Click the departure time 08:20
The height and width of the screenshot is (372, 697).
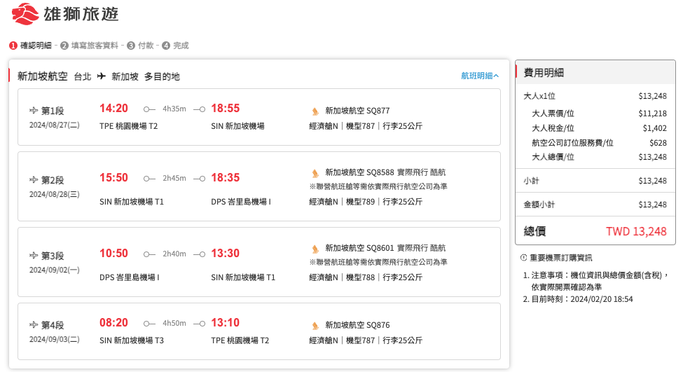[113, 322]
